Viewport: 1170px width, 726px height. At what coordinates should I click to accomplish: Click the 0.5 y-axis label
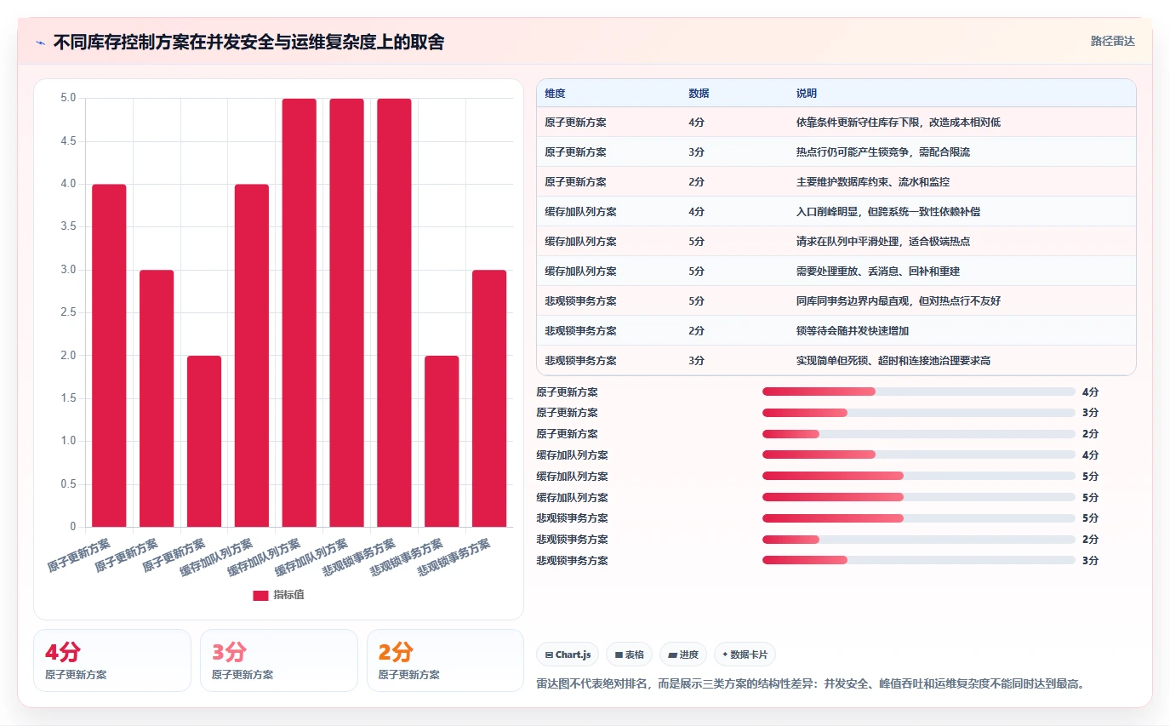68,484
